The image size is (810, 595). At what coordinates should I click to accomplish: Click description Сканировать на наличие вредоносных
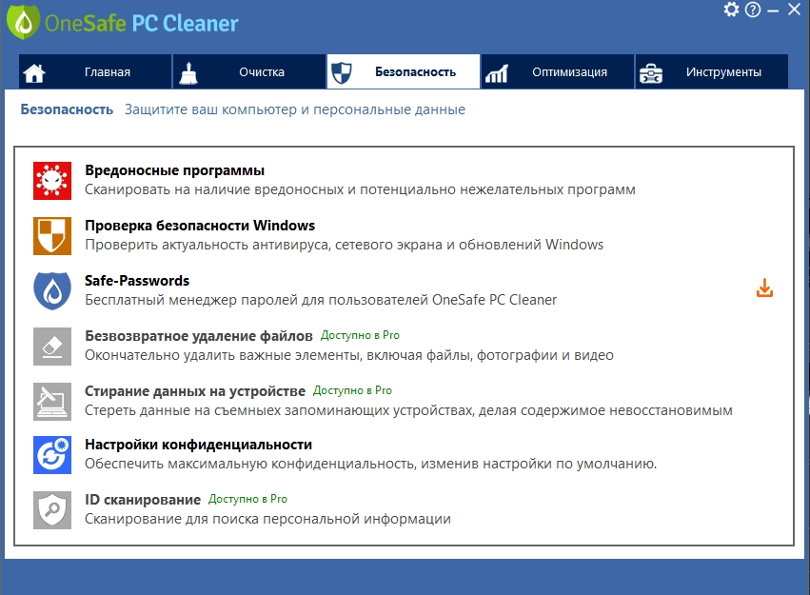coord(360,190)
